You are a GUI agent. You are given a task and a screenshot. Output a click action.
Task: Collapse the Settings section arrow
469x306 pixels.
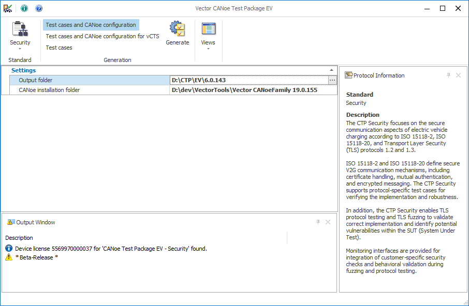click(331, 70)
